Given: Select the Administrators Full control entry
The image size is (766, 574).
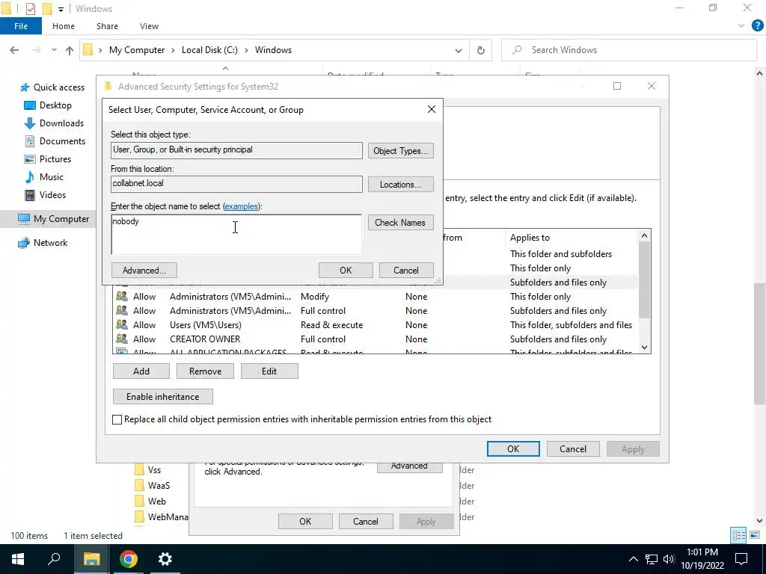Looking at the screenshot, I should tap(376, 311).
